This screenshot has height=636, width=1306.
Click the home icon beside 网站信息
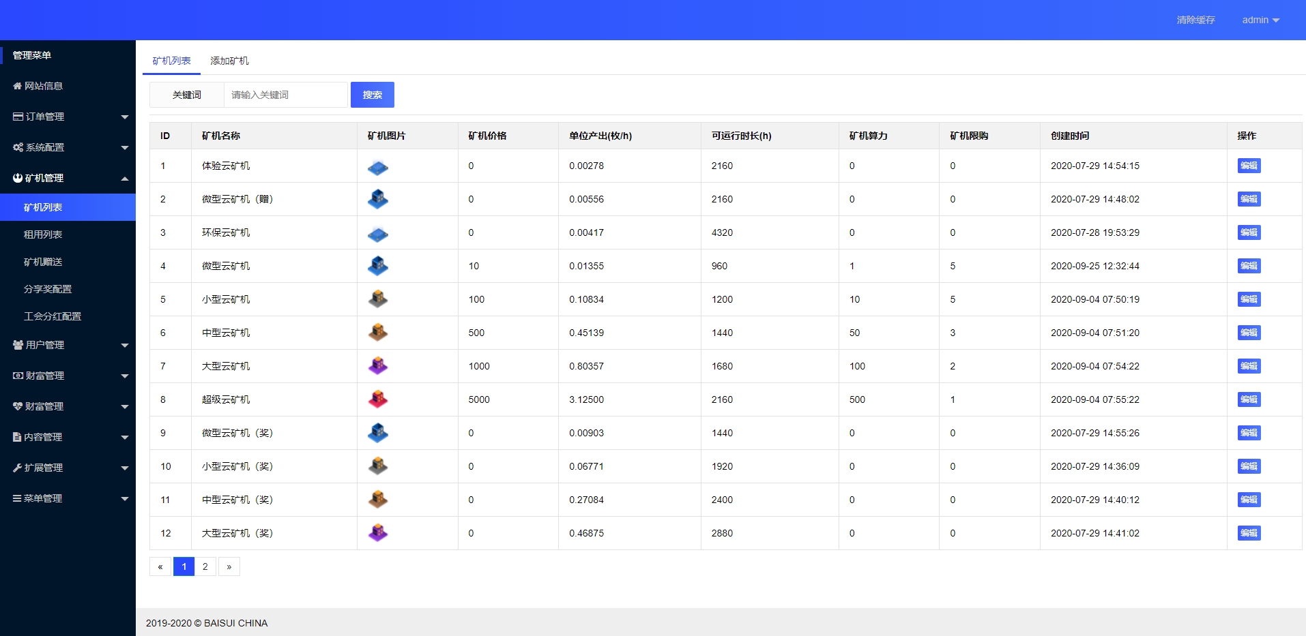(x=17, y=86)
